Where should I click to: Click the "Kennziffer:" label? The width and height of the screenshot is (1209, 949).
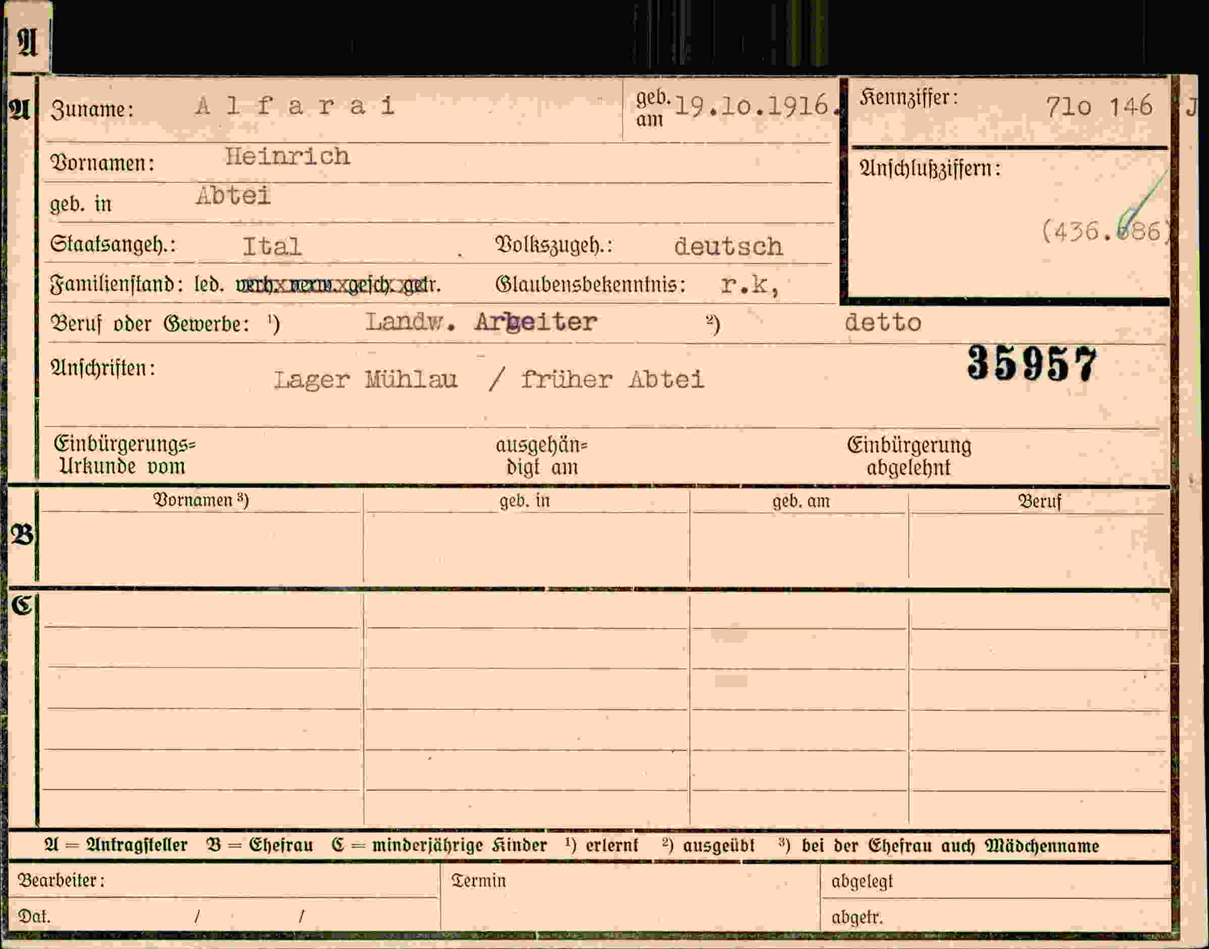click(x=909, y=98)
